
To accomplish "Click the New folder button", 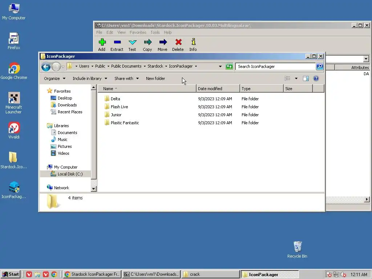I will click(x=155, y=78).
